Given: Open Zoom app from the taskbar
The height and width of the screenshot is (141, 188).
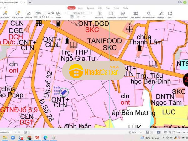Looking at the screenshot, I should tap(13, 138).
